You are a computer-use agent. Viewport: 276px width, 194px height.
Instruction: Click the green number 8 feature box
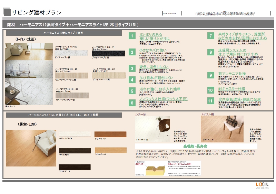point(211,52)
